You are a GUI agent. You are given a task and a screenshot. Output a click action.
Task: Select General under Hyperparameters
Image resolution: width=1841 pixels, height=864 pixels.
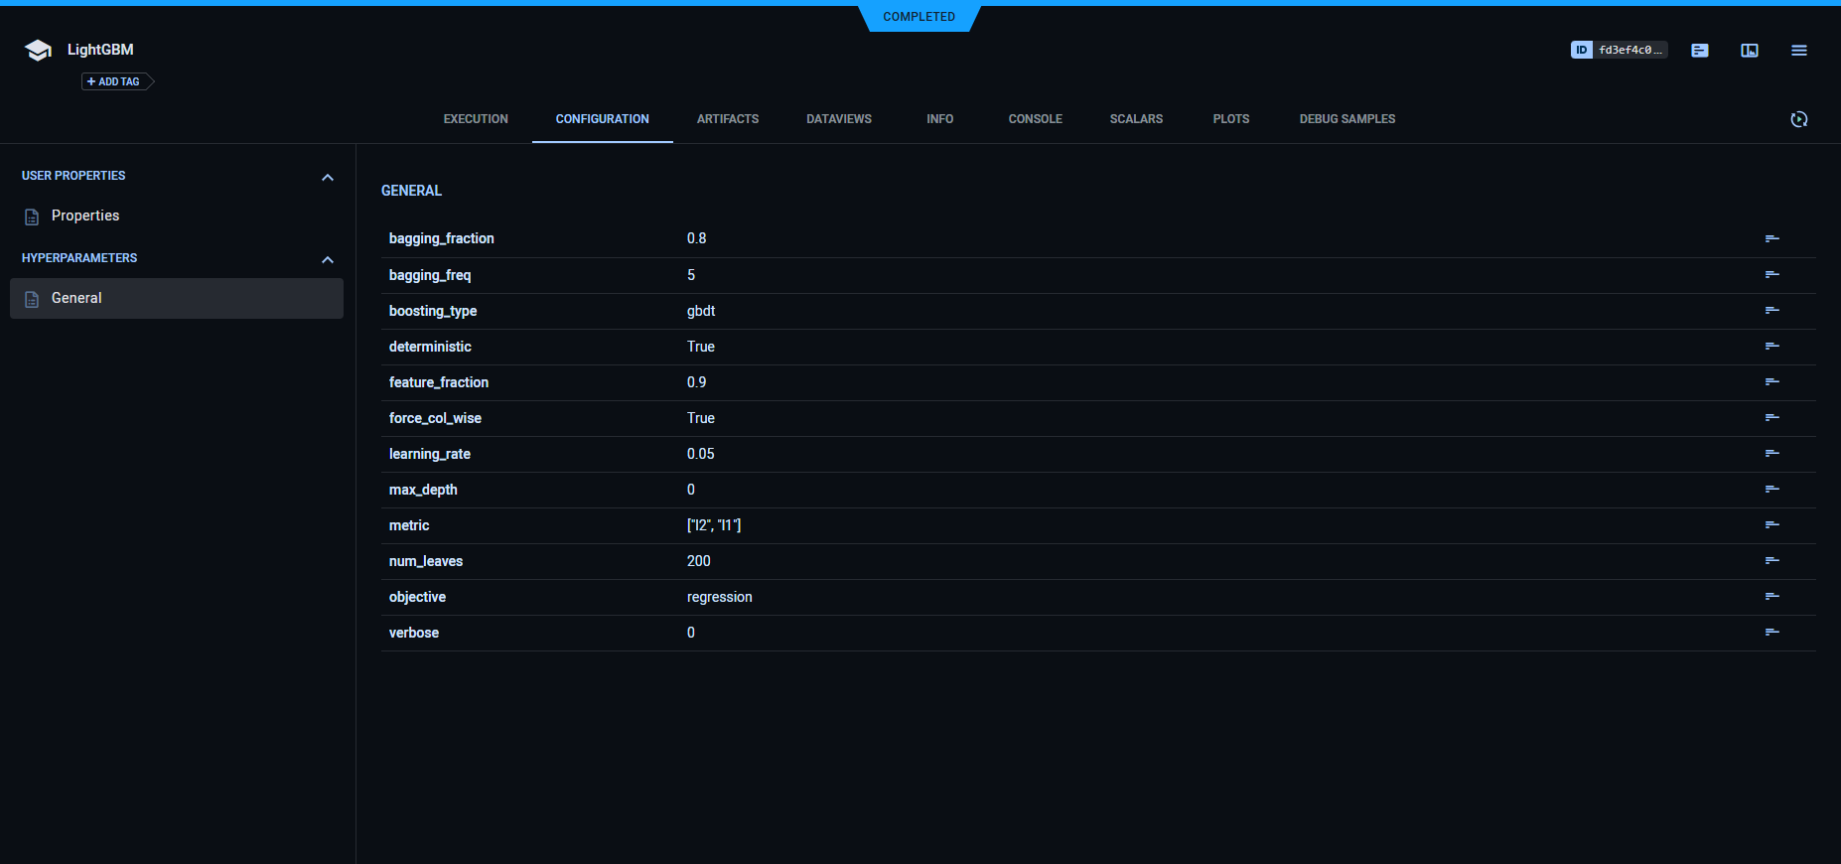click(76, 298)
